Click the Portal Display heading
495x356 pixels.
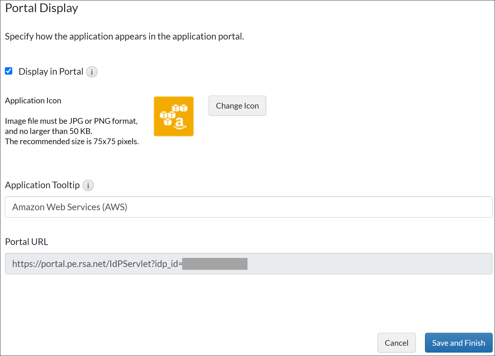click(x=42, y=8)
